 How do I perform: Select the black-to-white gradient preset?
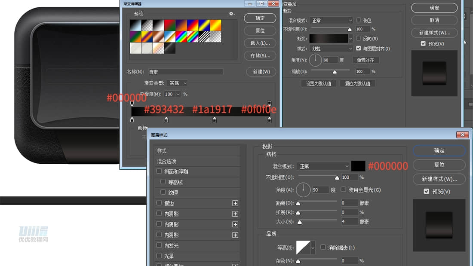(x=158, y=25)
